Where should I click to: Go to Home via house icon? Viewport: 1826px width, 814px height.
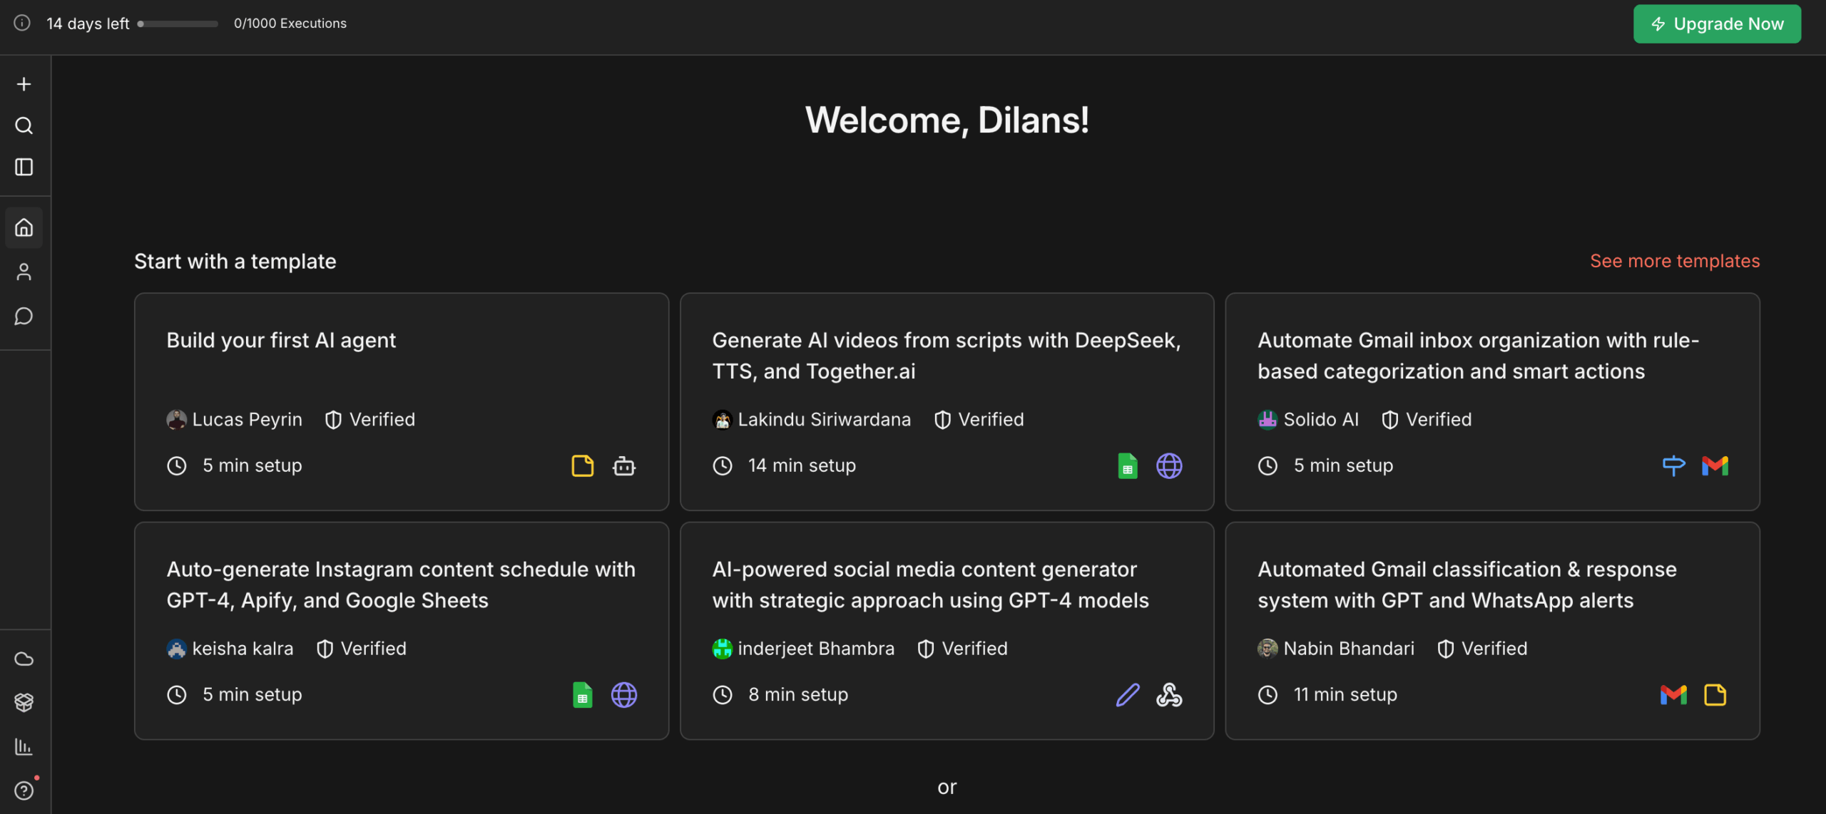tap(24, 228)
